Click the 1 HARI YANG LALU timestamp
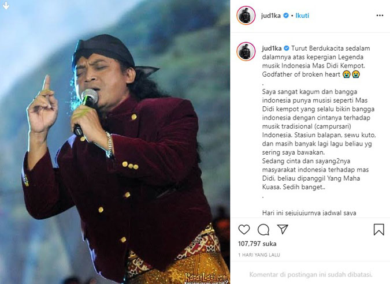The height and width of the screenshot is (284, 390). coord(259,255)
